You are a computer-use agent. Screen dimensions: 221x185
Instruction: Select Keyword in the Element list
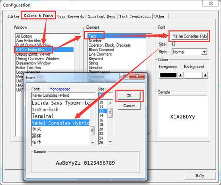(x=96, y=58)
